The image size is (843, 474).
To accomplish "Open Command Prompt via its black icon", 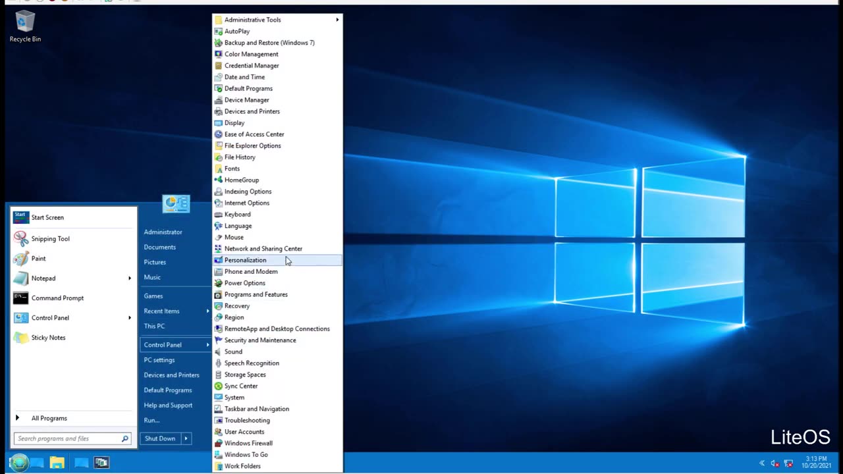I will tap(21, 298).
